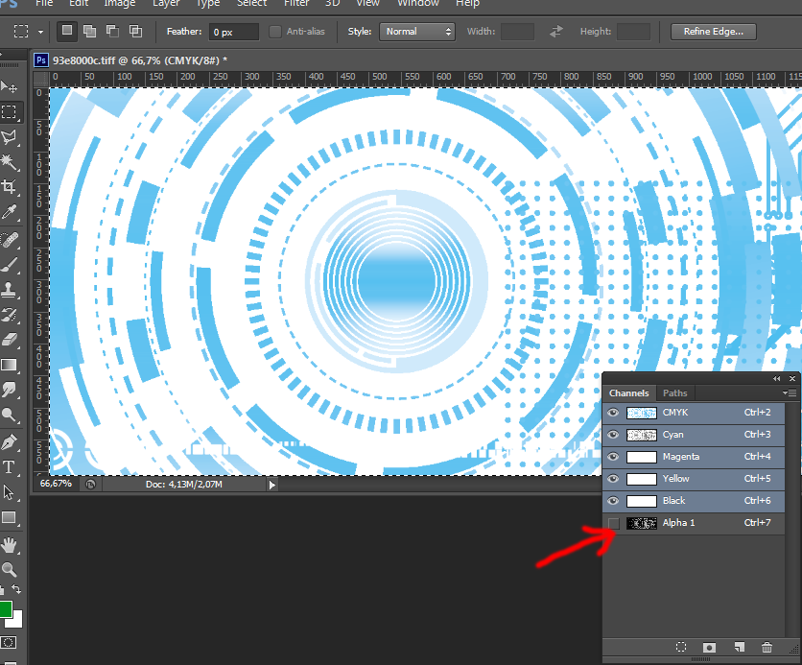Select the Cyan channel row
This screenshot has height=665, width=802.
coord(693,435)
